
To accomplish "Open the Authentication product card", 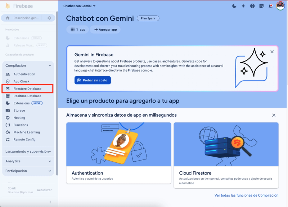I will tap(119, 153).
